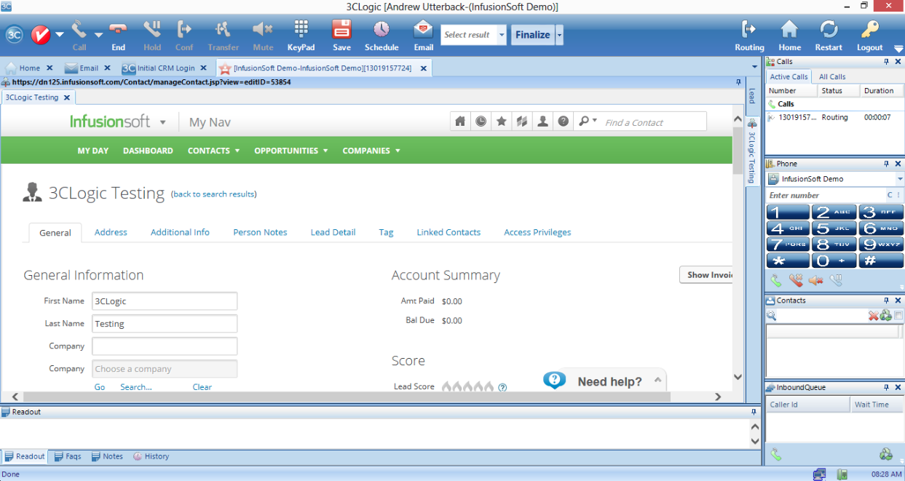
Task: Click the green dial icon under the keypad
Action: (x=777, y=280)
